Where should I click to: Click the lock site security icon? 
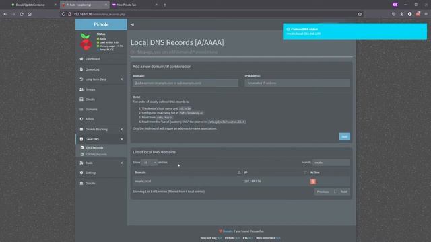(69, 14)
